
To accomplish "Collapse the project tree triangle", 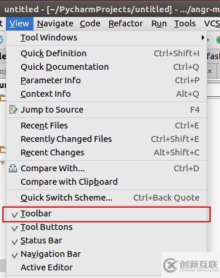I will 2,163.
